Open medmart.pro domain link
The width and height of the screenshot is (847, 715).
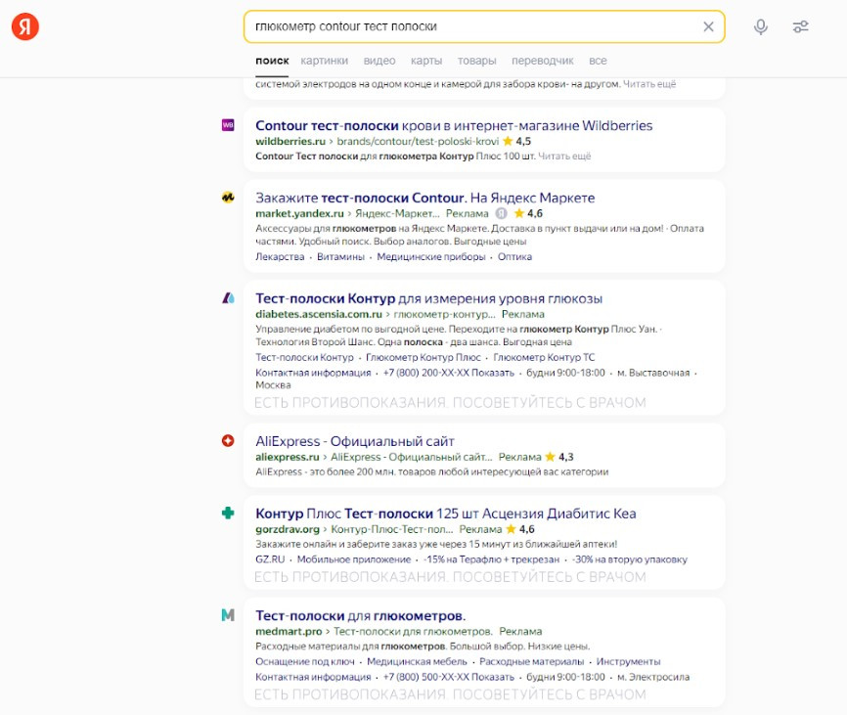point(289,631)
